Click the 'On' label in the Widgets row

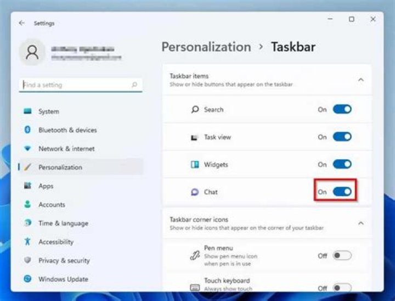coord(322,164)
